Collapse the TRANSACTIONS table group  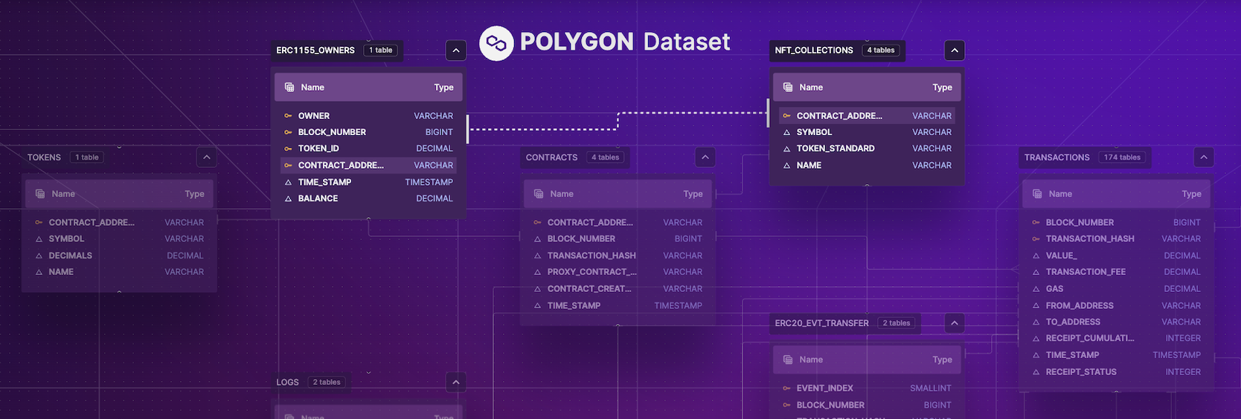(x=1204, y=157)
